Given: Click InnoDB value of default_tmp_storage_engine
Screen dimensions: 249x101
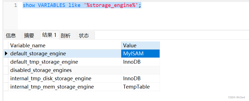Looking at the screenshot, I should coord(140,62).
